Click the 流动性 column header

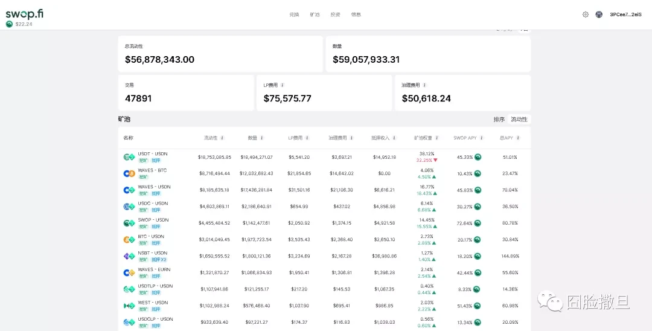click(211, 138)
